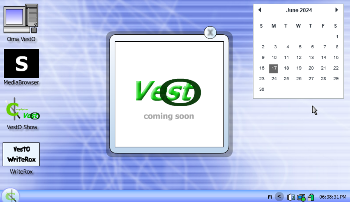Select June 22 in the calendar

point(336,68)
